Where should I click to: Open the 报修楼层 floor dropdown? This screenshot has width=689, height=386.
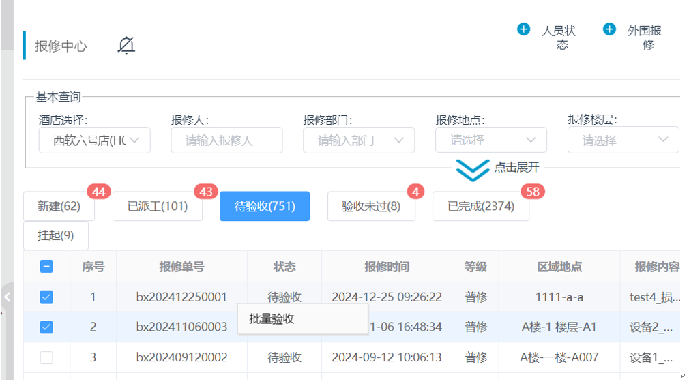pos(624,140)
